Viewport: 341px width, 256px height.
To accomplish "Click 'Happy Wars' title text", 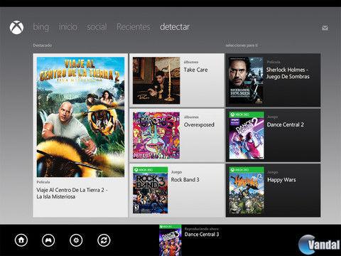I will tap(281, 180).
